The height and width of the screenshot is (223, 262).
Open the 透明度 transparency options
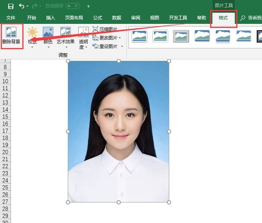(x=83, y=38)
